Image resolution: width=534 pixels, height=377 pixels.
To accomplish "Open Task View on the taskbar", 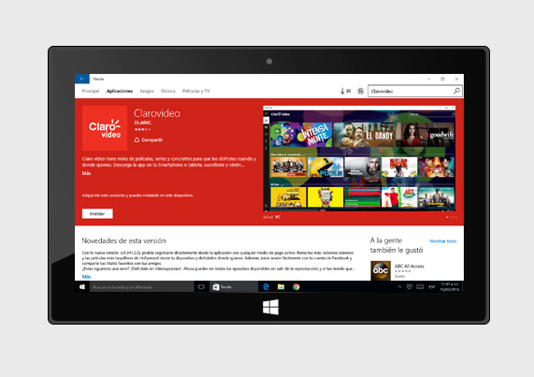I will pos(201,287).
